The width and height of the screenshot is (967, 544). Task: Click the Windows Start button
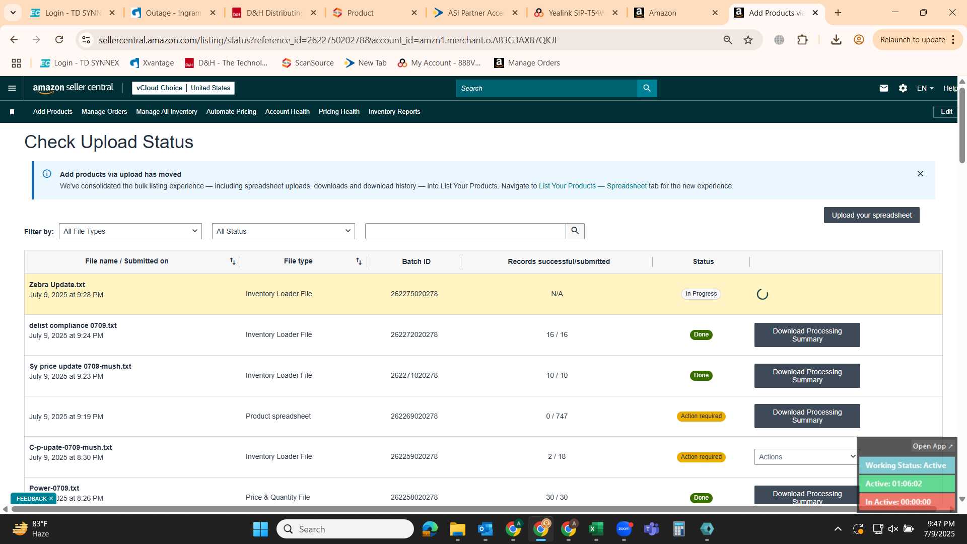click(260, 529)
